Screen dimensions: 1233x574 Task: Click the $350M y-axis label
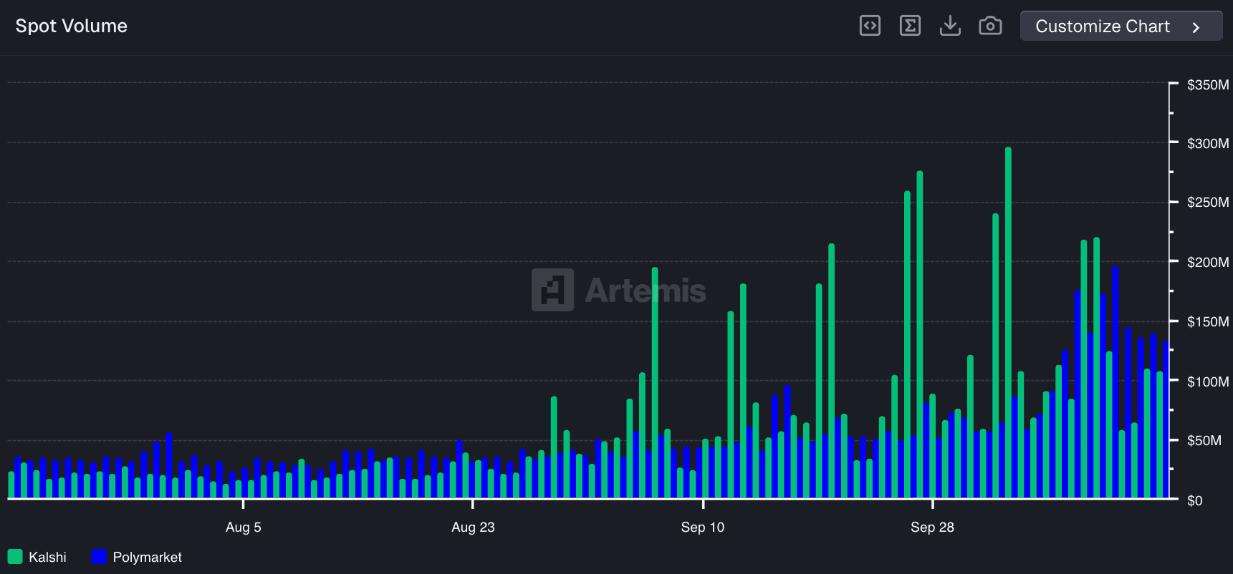coord(1207,84)
